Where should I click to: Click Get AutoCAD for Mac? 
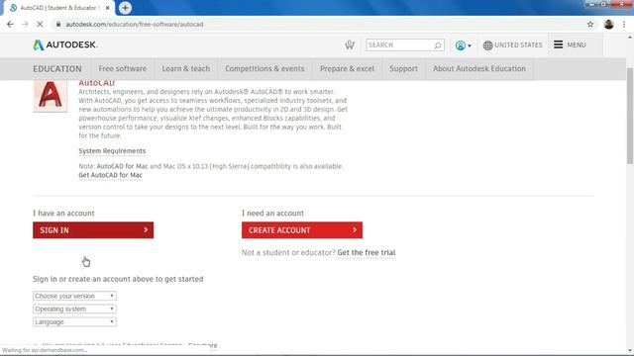110,175
